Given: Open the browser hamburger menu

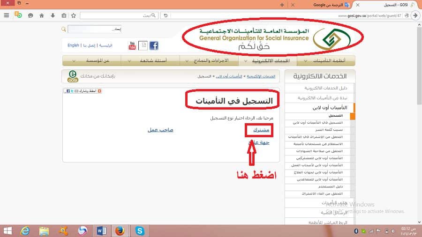Looking at the screenshot, I should [x=7, y=15].
